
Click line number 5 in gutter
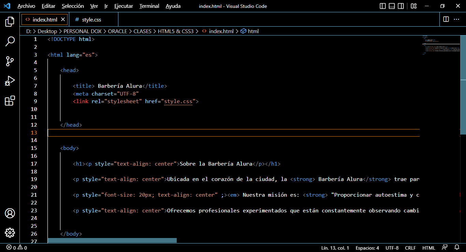tap(35, 70)
